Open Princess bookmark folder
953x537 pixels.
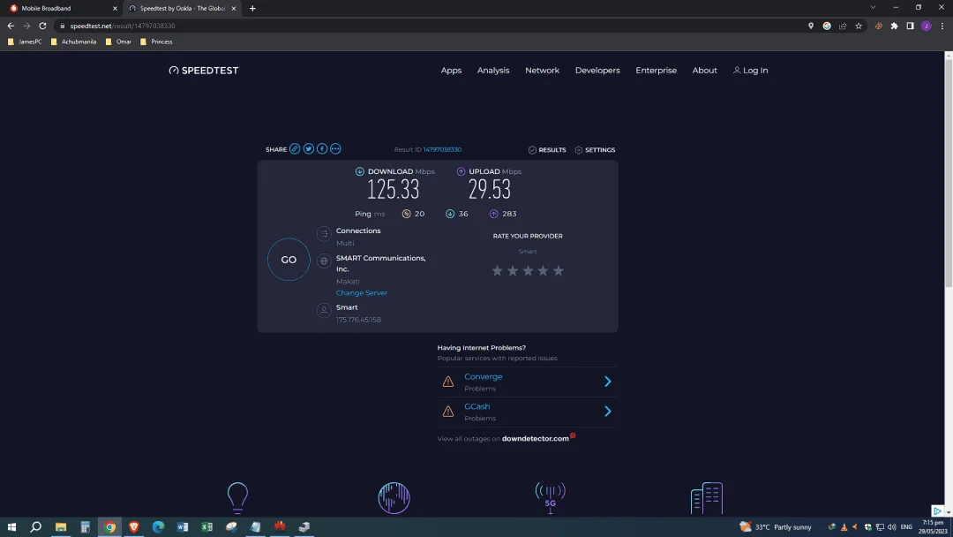pos(156,42)
